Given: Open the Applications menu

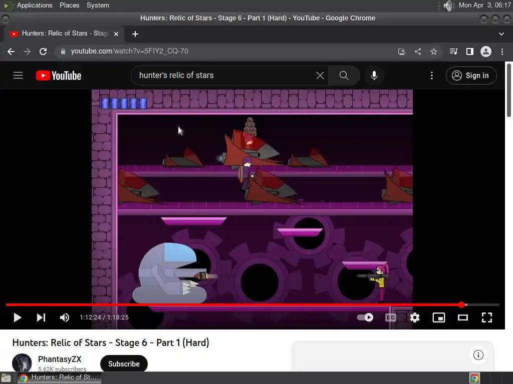Looking at the screenshot, I should tap(35, 5).
